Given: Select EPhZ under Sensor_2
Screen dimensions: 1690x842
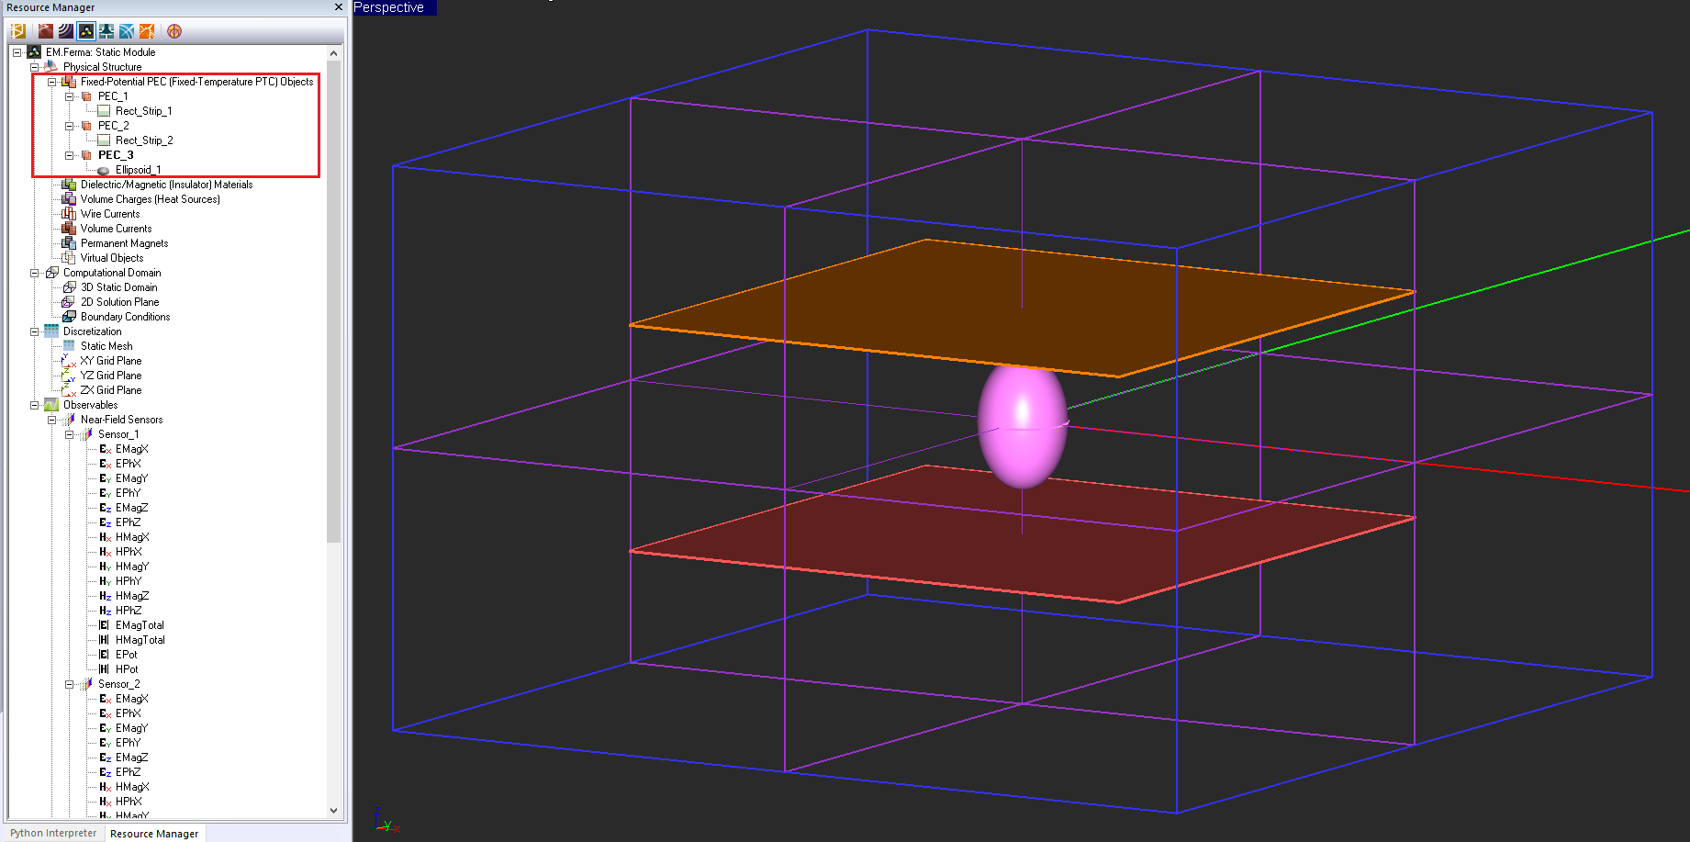Looking at the screenshot, I should click(x=129, y=772).
